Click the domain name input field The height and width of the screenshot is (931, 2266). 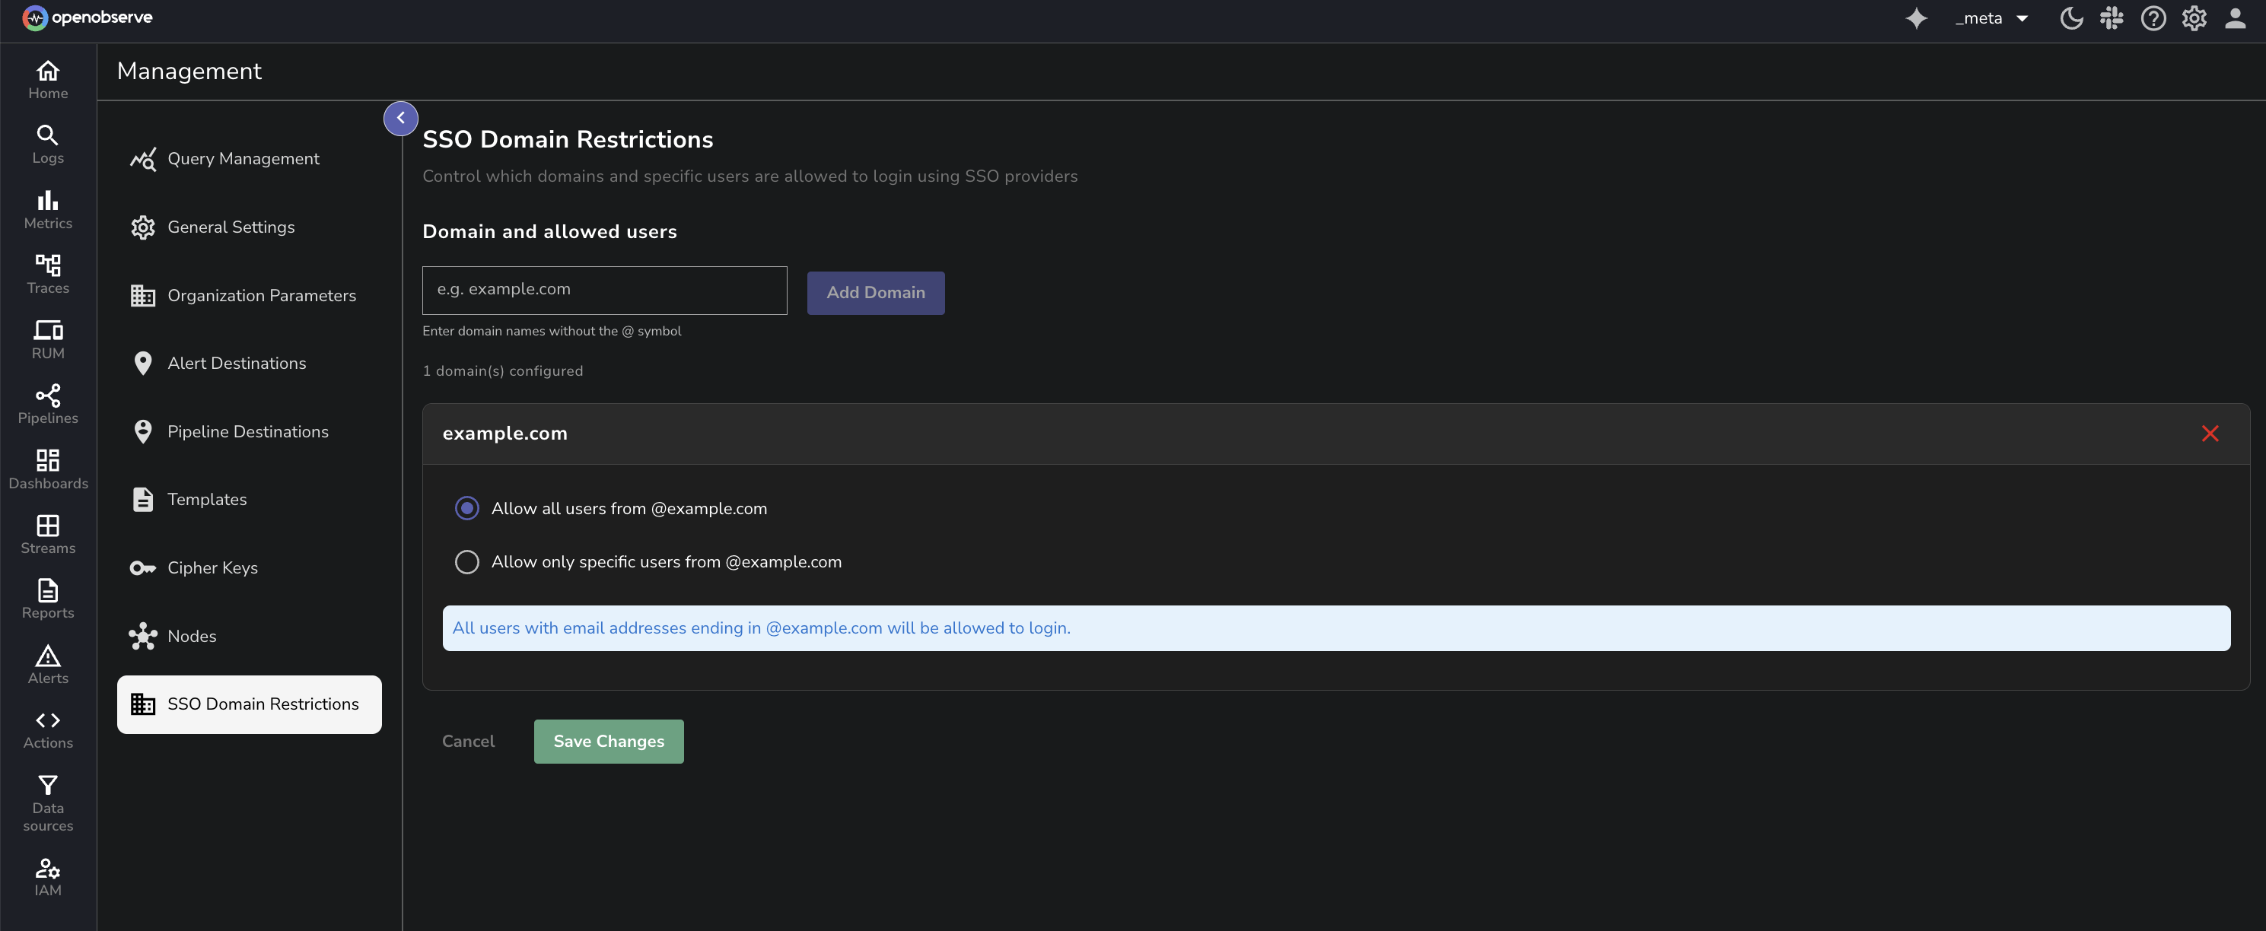[x=603, y=289]
